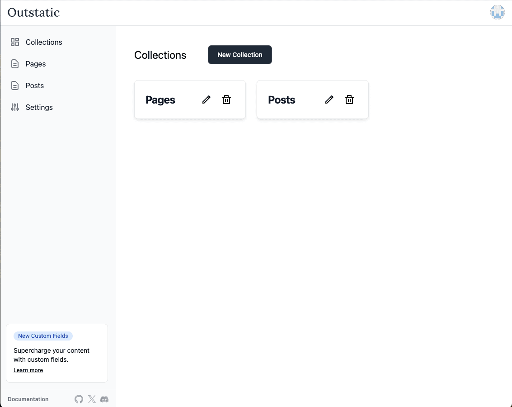Follow the Learn more link

(x=28, y=370)
